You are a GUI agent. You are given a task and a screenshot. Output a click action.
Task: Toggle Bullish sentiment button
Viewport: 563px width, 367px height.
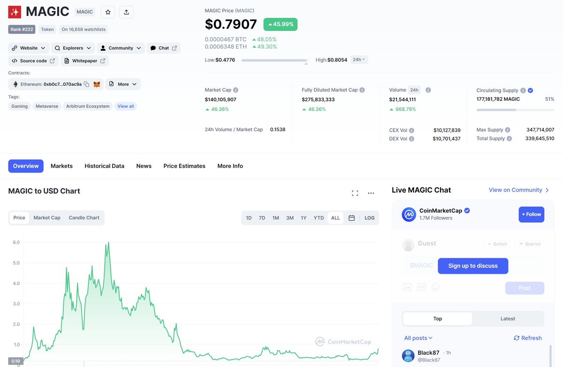coord(497,244)
